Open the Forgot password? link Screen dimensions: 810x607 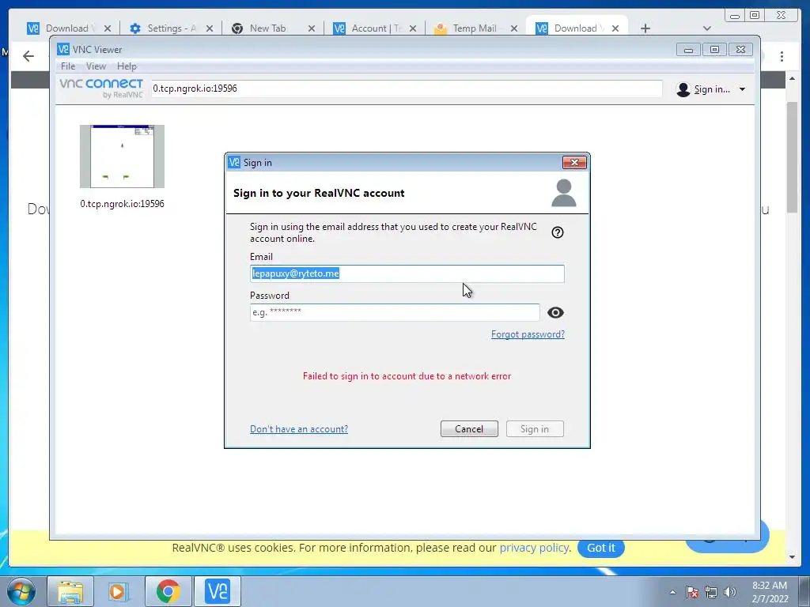click(x=528, y=334)
